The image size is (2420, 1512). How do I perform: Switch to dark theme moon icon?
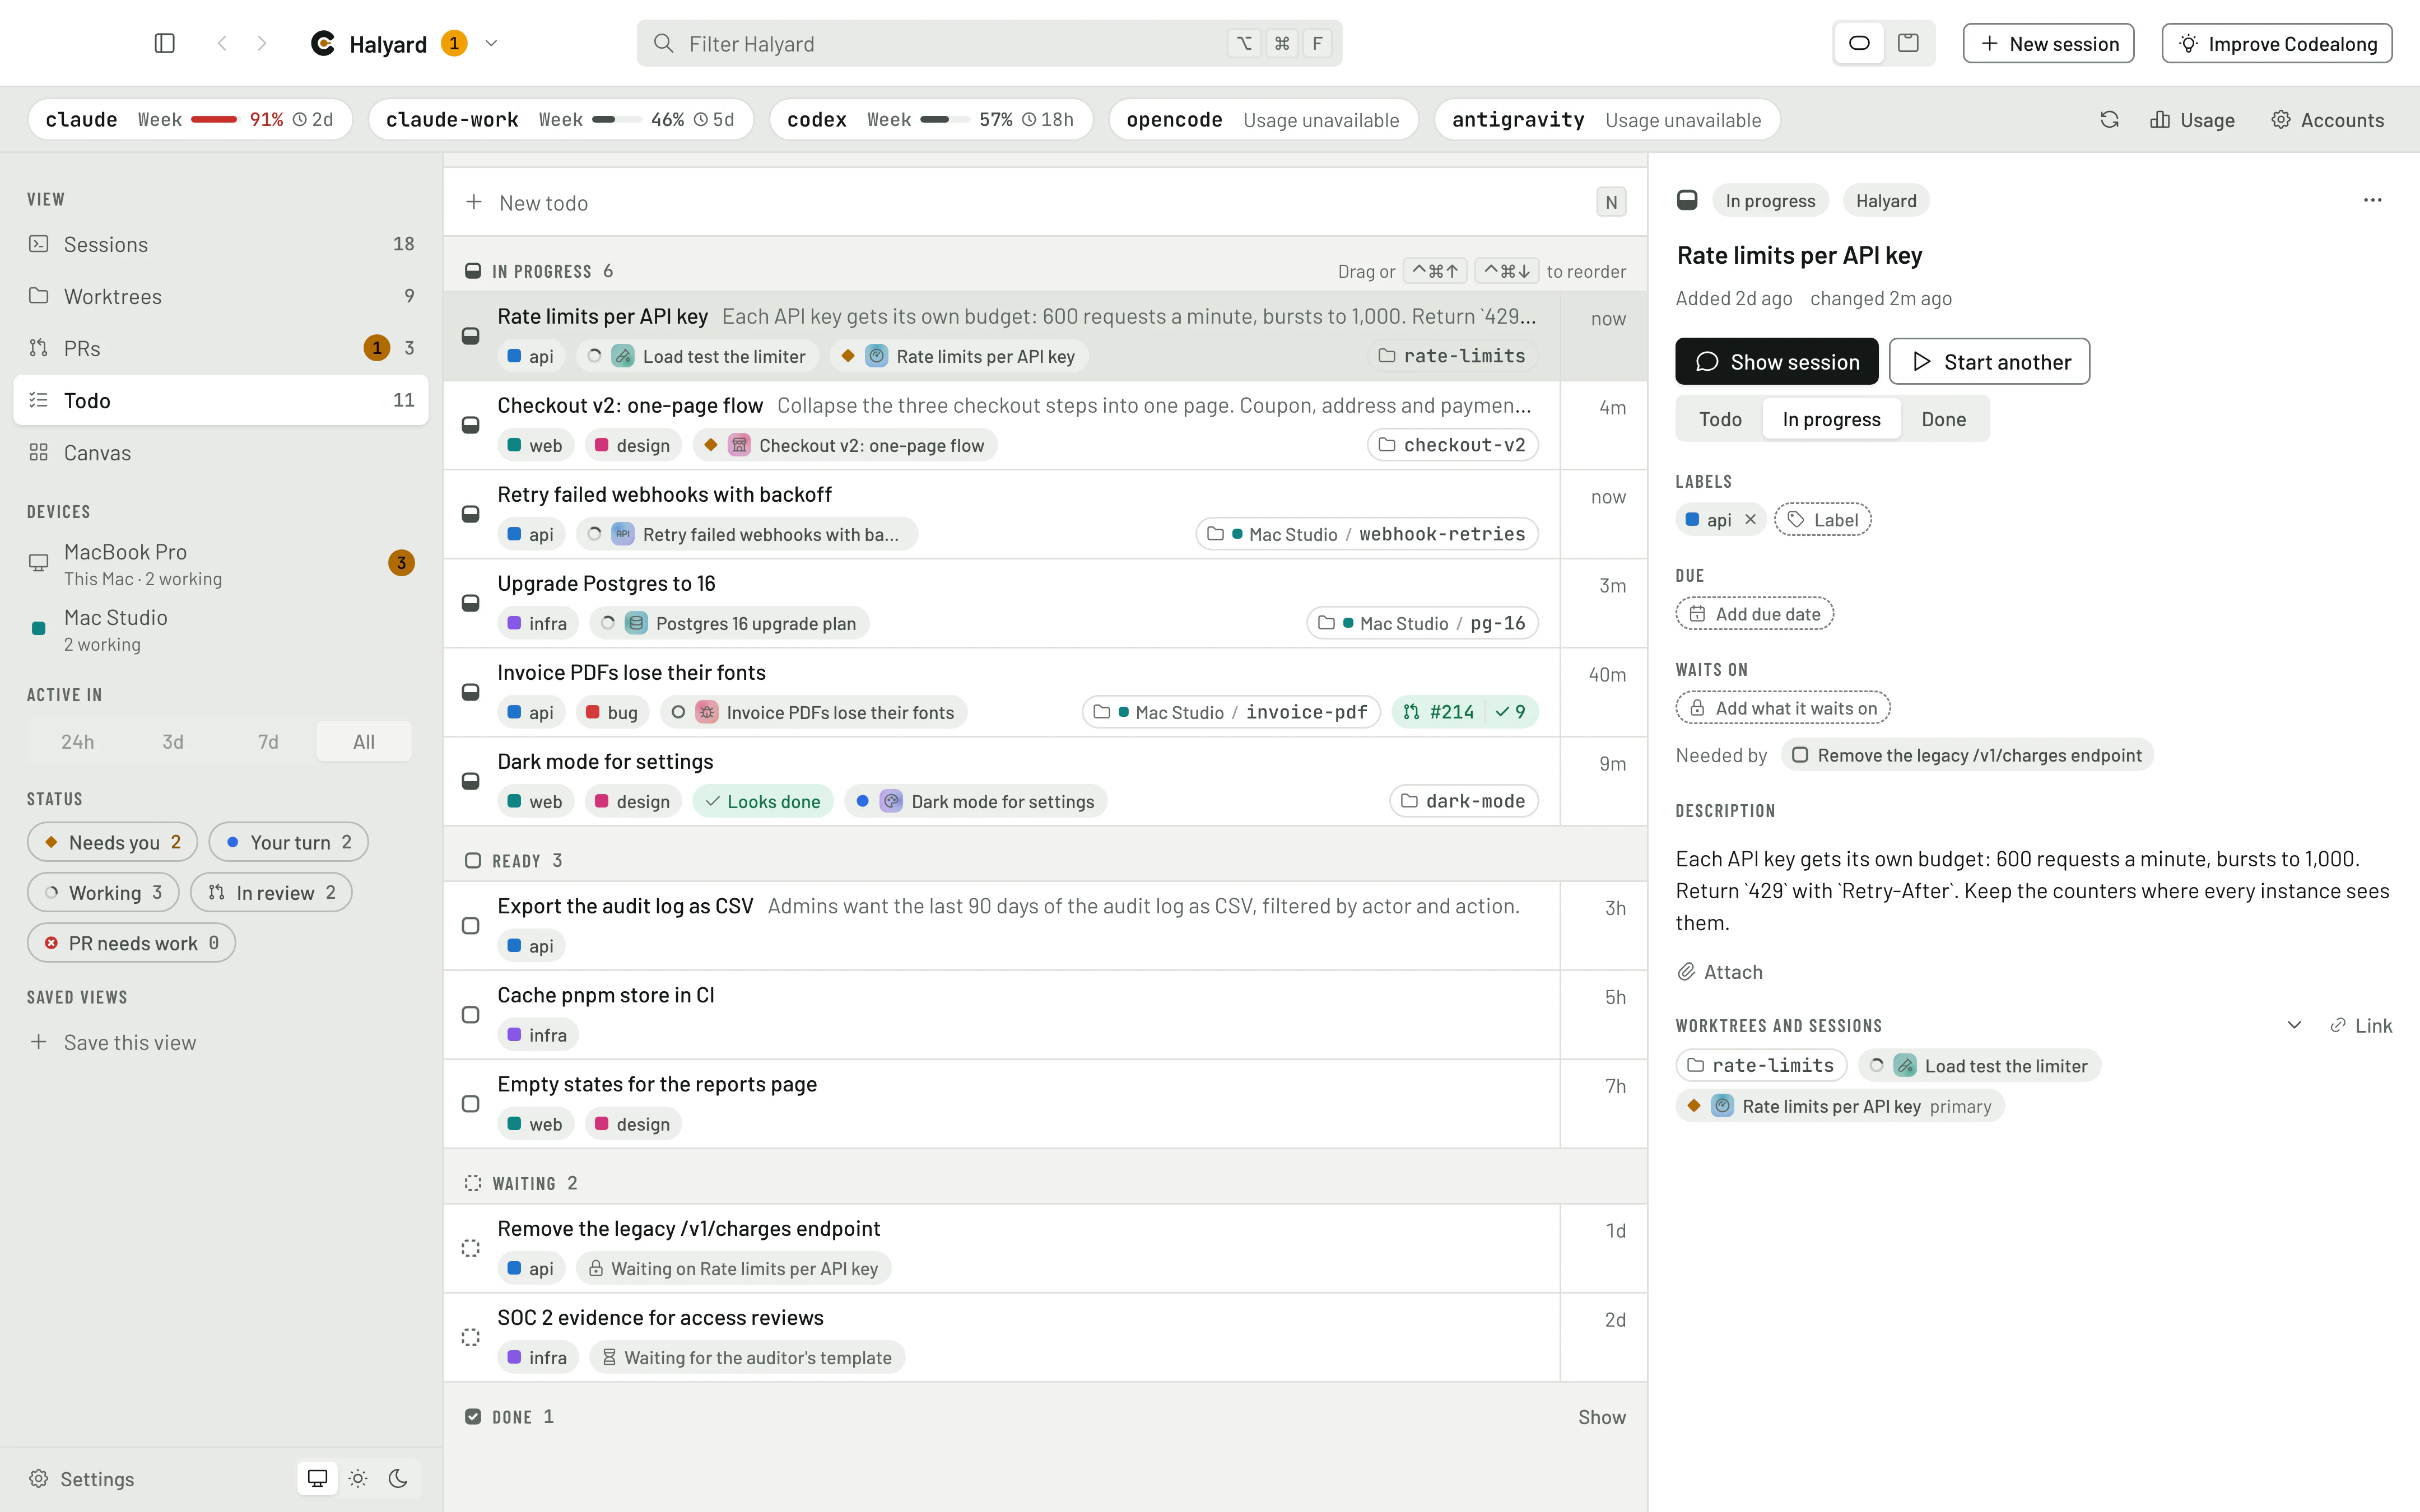(x=398, y=1478)
